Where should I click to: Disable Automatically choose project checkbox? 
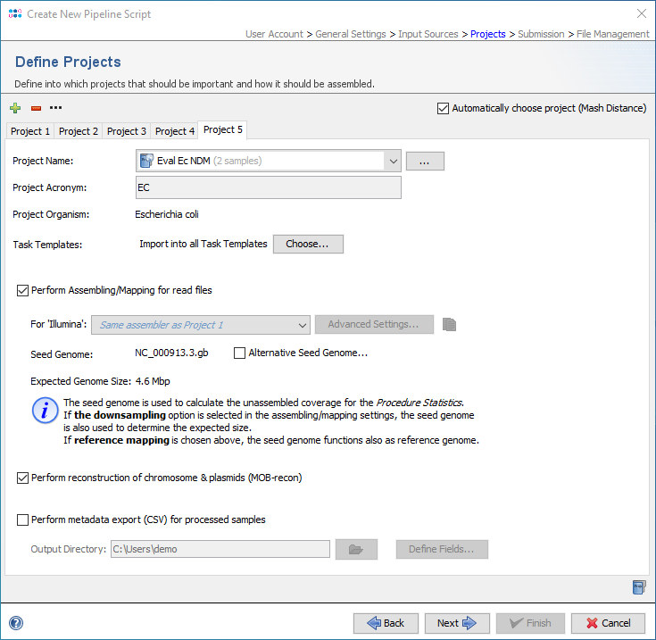click(x=444, y=108)
